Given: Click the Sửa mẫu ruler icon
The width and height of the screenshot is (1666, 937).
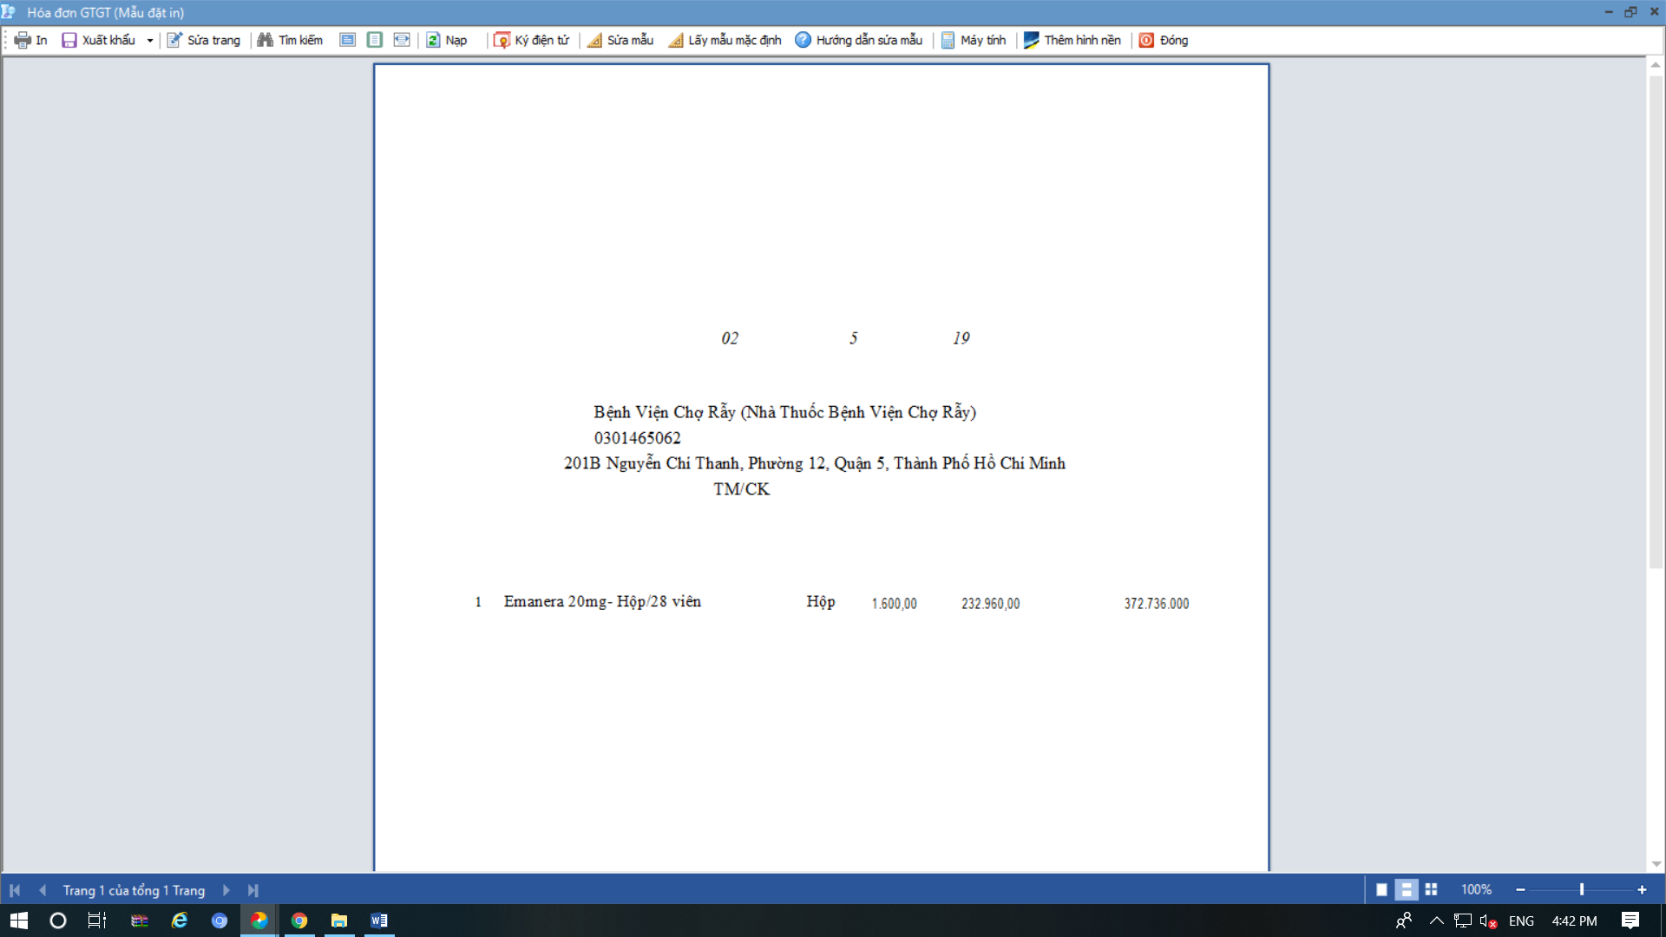Looking at the screenshot, I should tap(594, 40).
